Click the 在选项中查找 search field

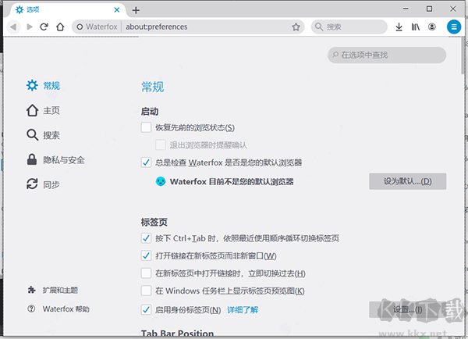point(392,55)
